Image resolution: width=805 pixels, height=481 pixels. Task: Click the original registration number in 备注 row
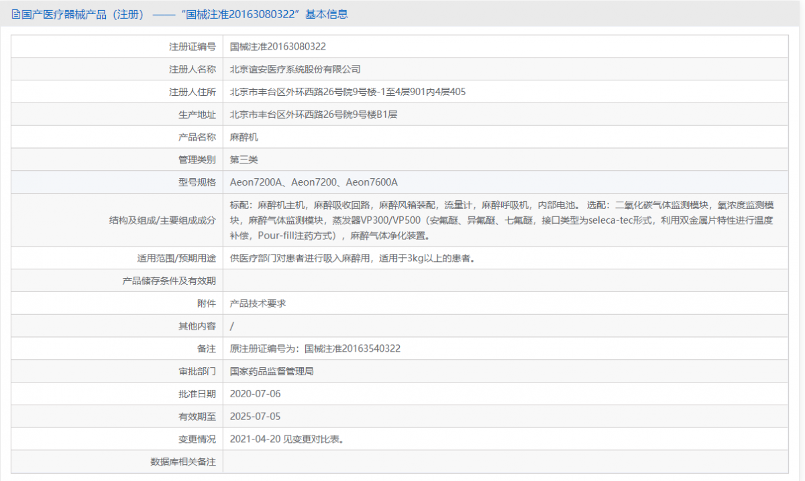315,349
